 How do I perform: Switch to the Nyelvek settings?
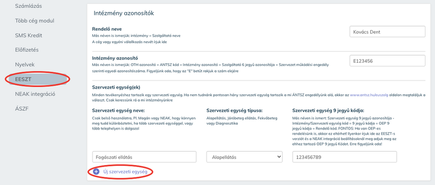click(24, 64)
